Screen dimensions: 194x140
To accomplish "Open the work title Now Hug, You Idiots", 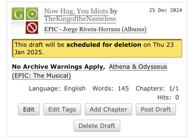I will (x=76, y=11).
